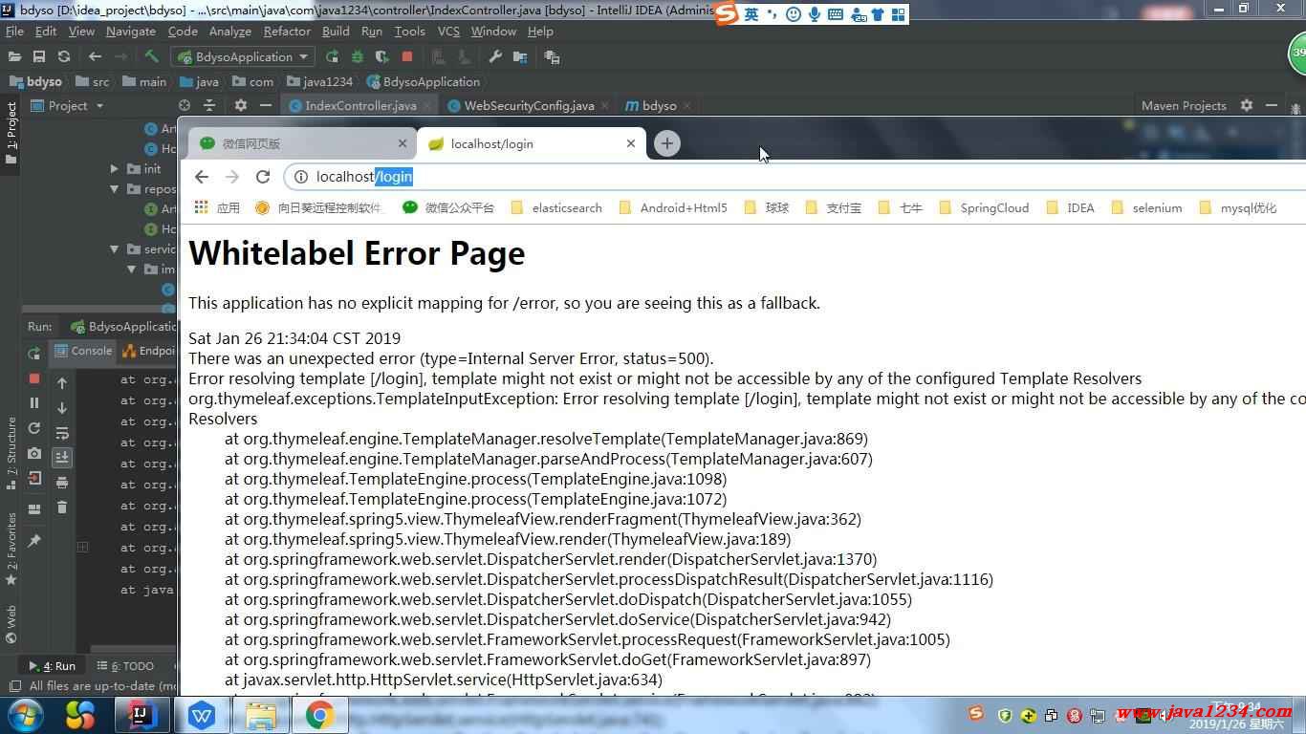Collapse the im folder in tree
Image resolution: width=1306 pixels, height=734 pixels.
[132, 270]
